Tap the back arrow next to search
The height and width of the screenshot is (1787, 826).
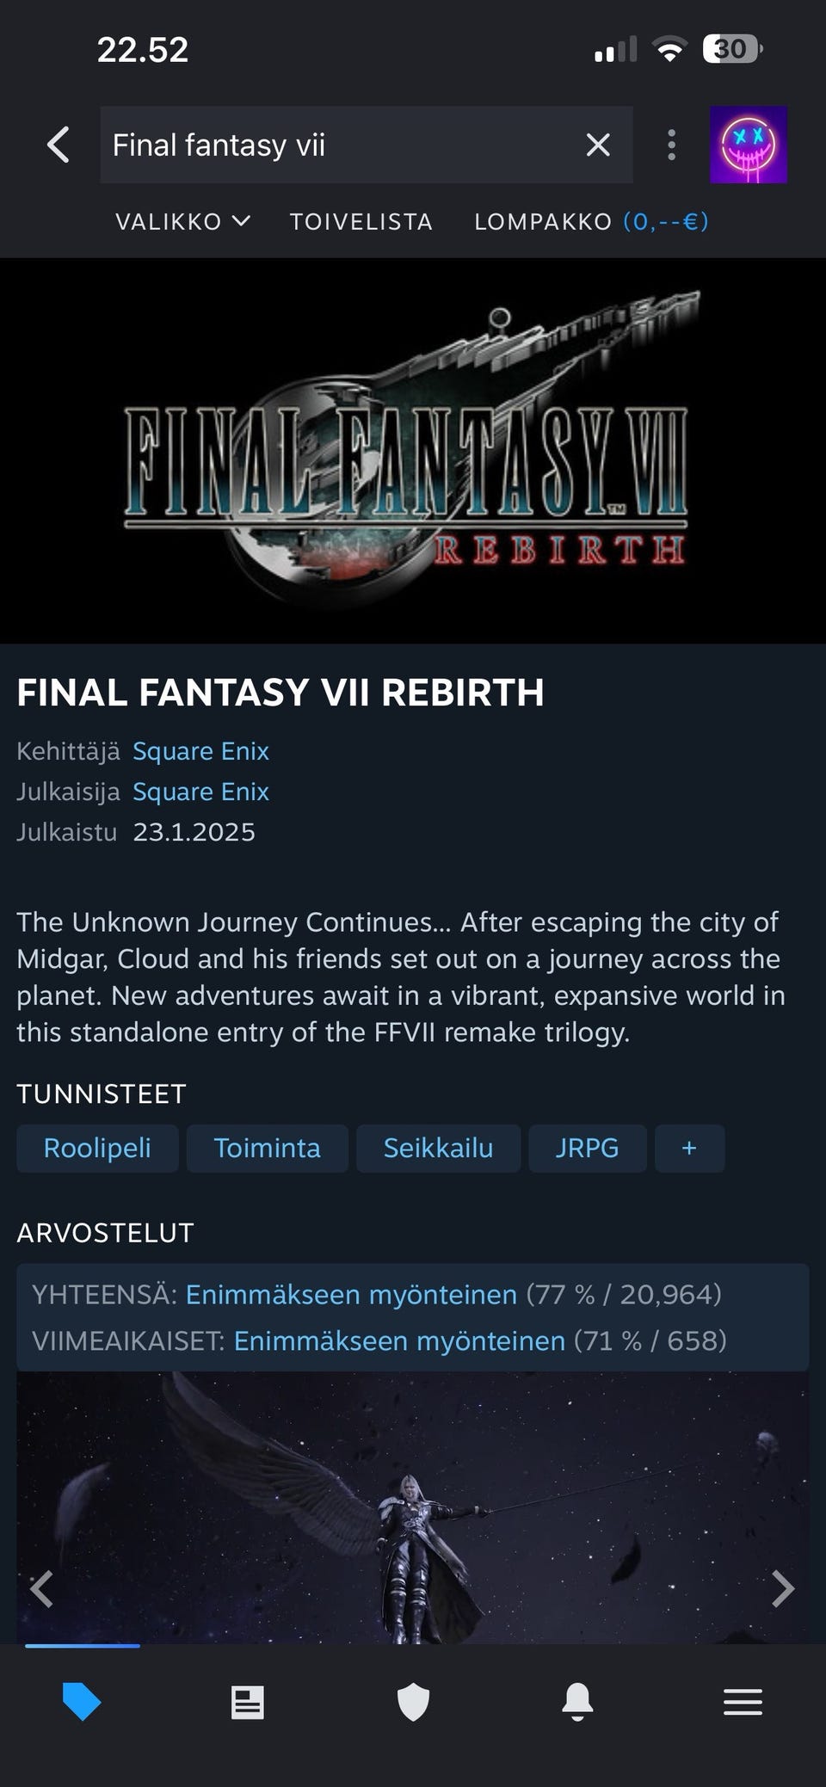pos(59,145)
